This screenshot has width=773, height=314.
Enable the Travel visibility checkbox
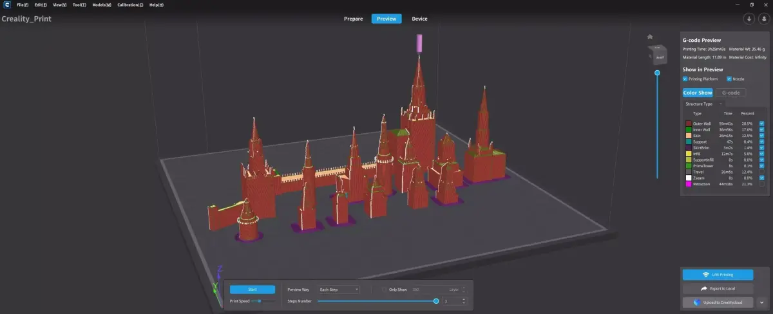pyautogui.click(x=761, y=172)
